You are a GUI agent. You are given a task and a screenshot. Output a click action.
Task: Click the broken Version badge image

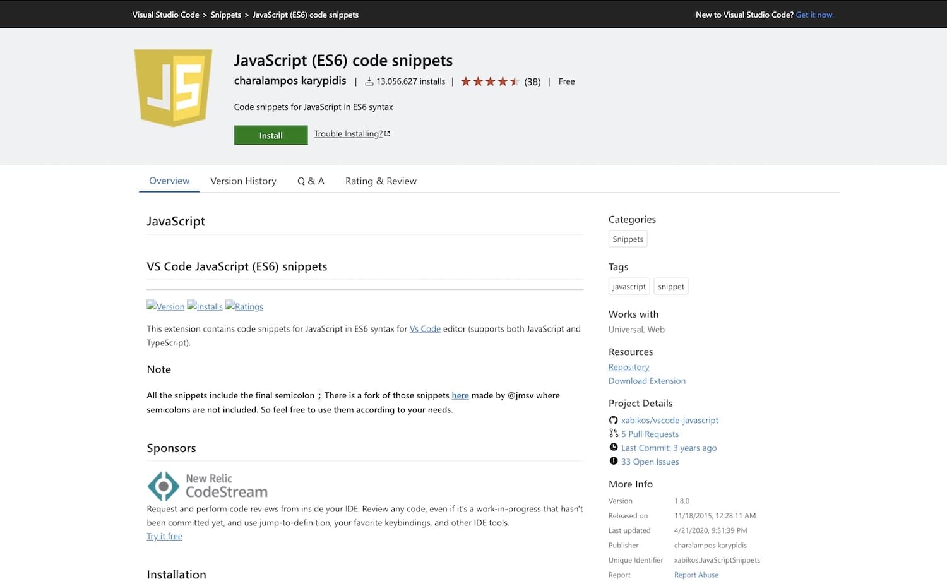165,306
